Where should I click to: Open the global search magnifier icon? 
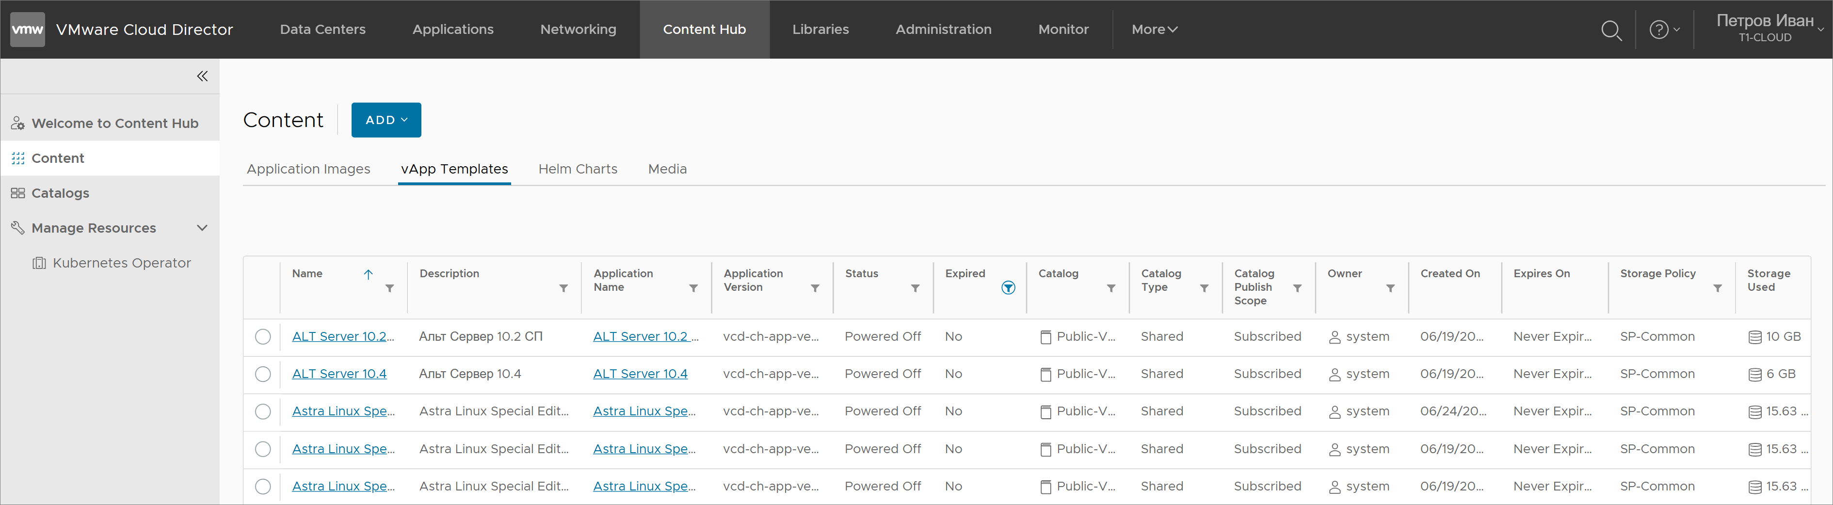point(1611,30)
